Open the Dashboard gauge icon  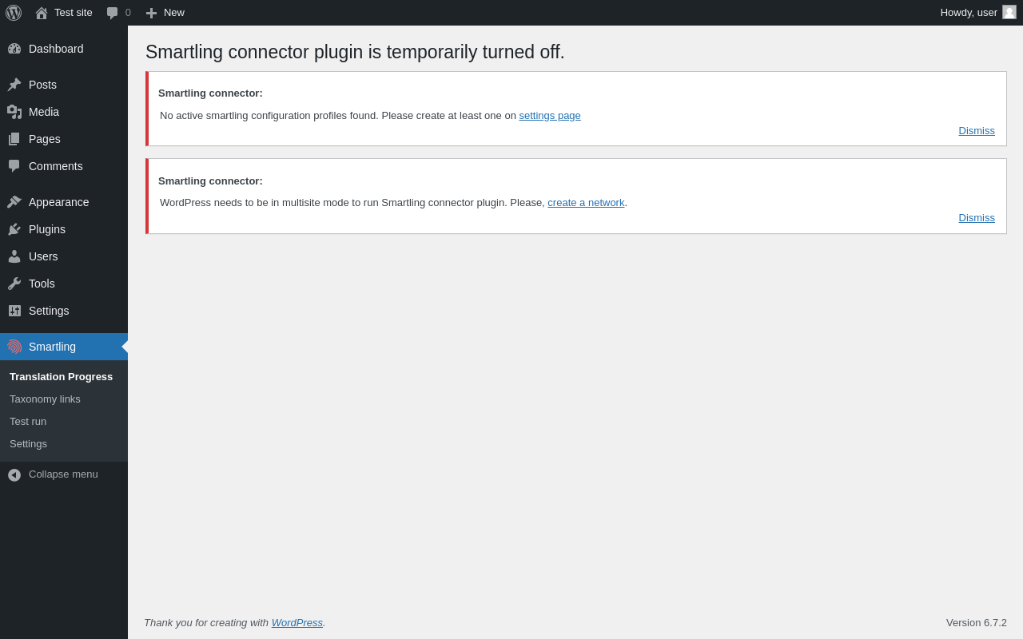coord(14,49)
